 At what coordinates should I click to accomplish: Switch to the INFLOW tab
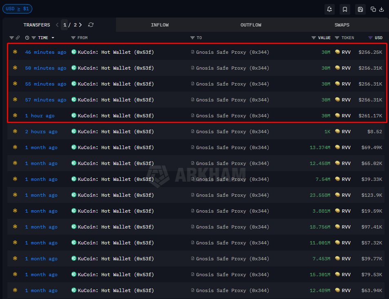160,25
